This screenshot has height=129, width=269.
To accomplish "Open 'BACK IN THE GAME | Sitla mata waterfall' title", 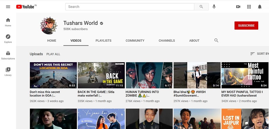I will (96, 94).
